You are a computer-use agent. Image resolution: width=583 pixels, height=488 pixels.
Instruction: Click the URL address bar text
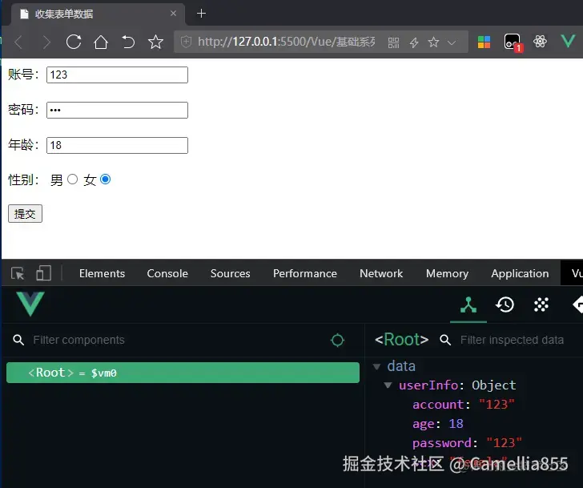point(287,42)
